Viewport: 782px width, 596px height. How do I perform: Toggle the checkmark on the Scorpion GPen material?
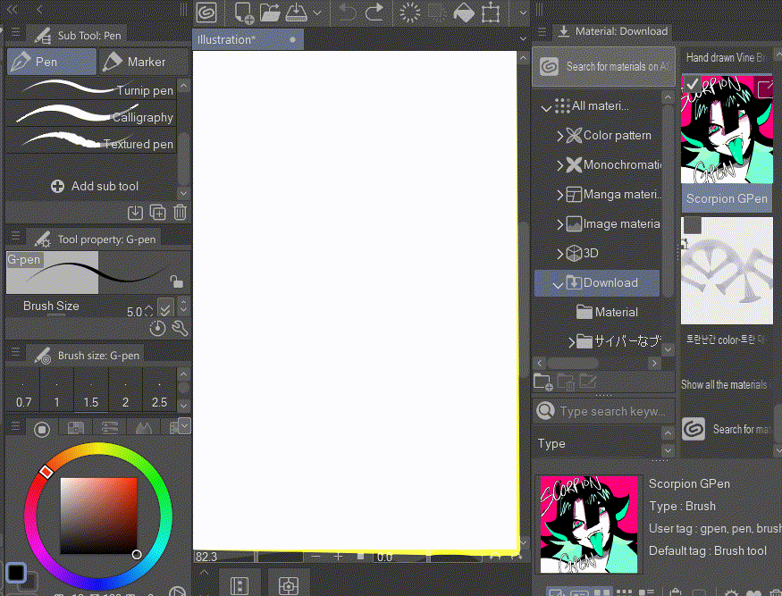[x=691, y=82]
